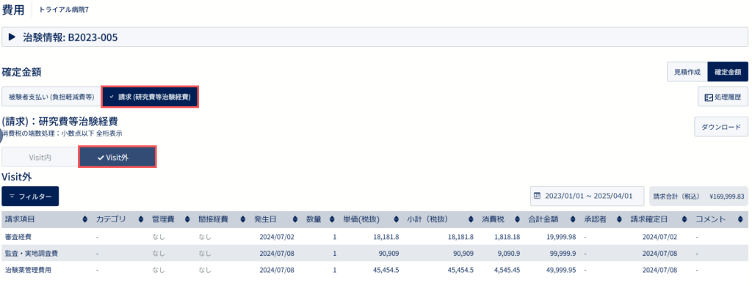This screenshot has width=752, height=286.
Task: Sort by 請求確定日 column arrows
Action: pyautogui.click(x=684, y=219)
